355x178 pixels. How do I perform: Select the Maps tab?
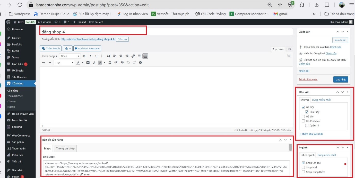tap(47, 148)
